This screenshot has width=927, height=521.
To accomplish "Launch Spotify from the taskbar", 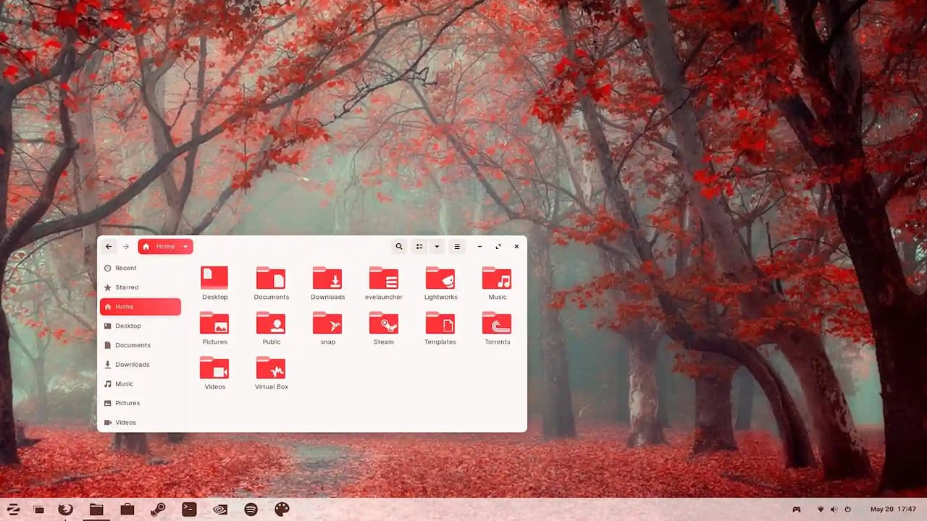I will pyautogui.click(x=251, y=509).
